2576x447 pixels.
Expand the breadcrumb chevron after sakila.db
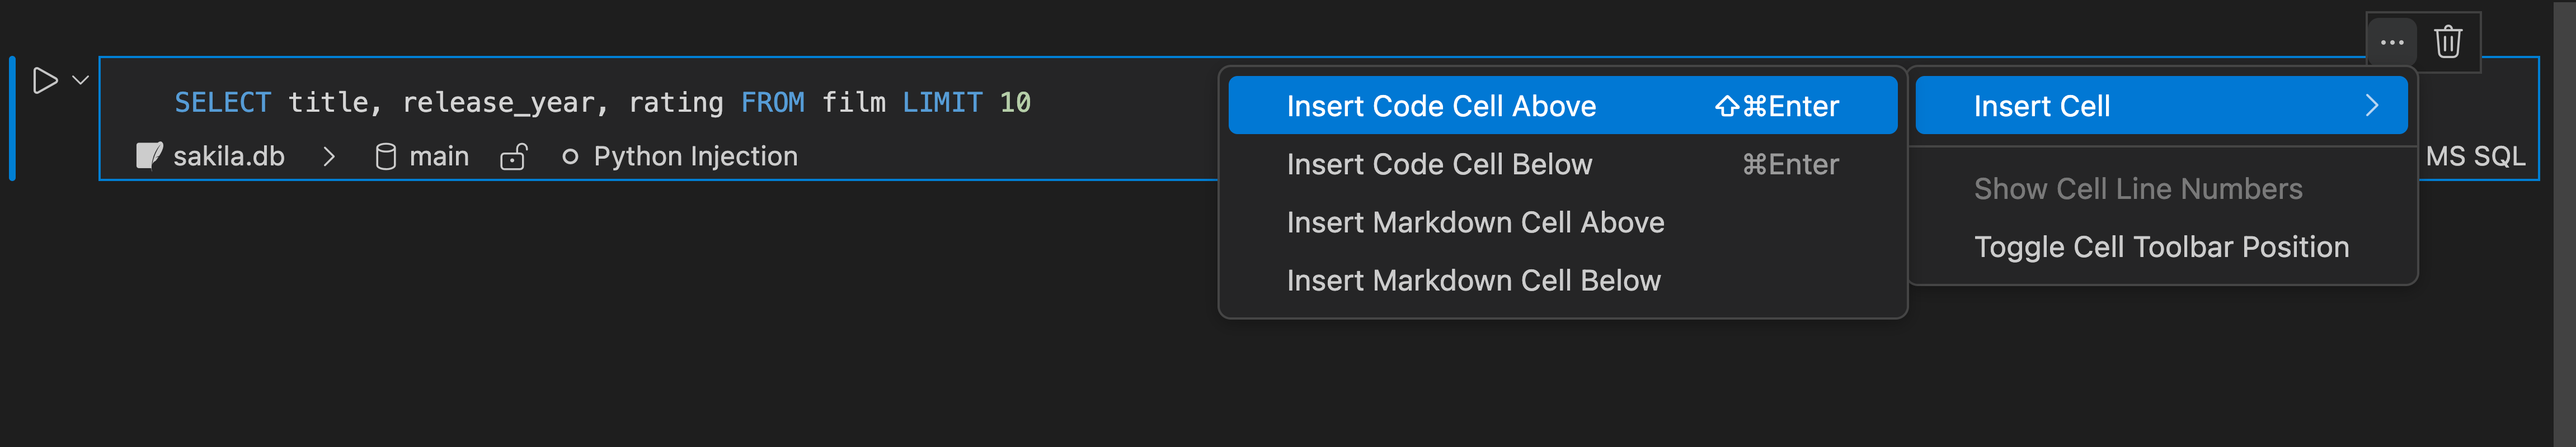tap(329, 156)
